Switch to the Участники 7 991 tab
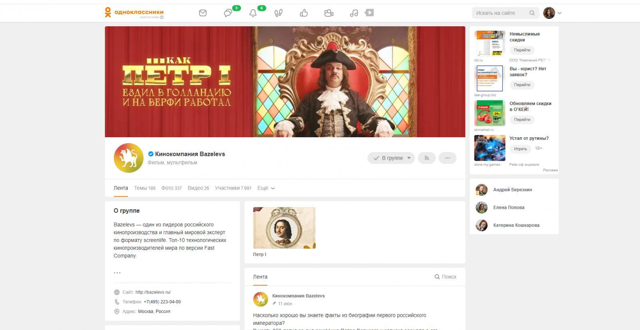 (x=233, y=188)
